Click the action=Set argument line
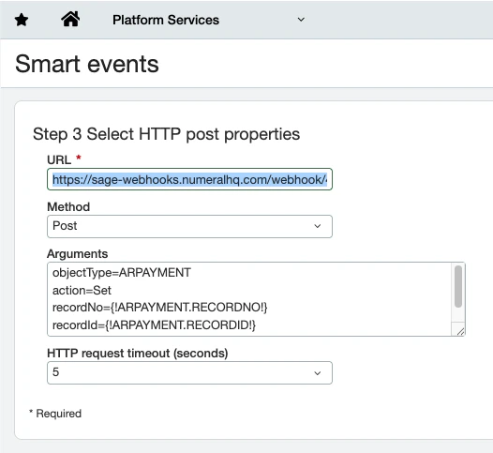 [82, 291]
